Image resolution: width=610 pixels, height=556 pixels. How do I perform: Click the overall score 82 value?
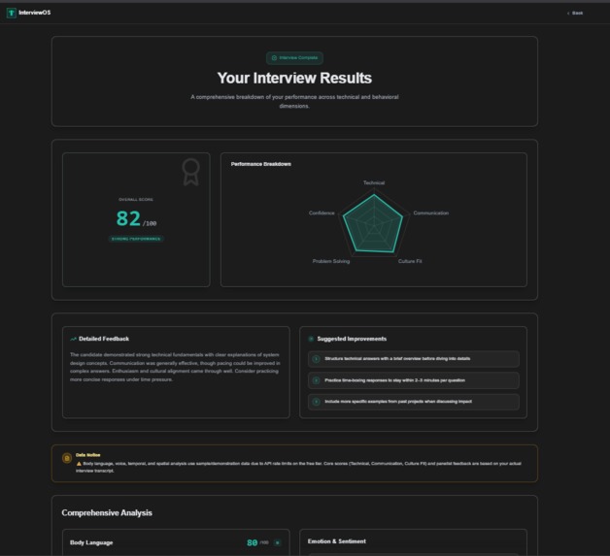point(128,218)
